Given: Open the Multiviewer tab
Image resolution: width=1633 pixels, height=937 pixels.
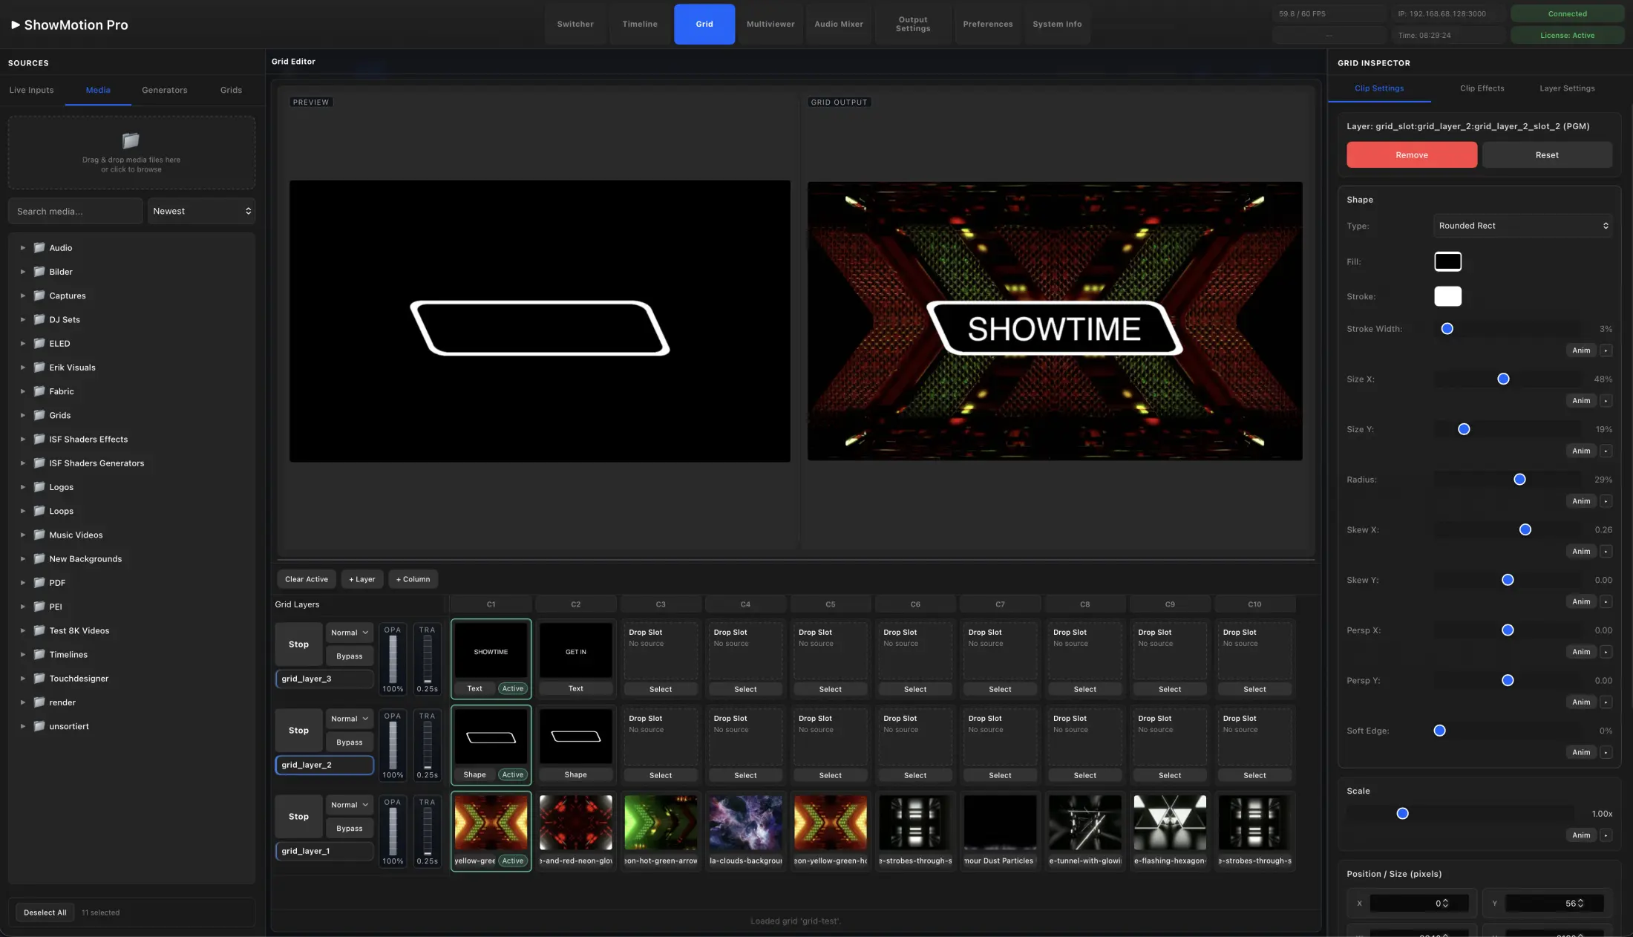Looking at the screenshot, I should point(770,25).
